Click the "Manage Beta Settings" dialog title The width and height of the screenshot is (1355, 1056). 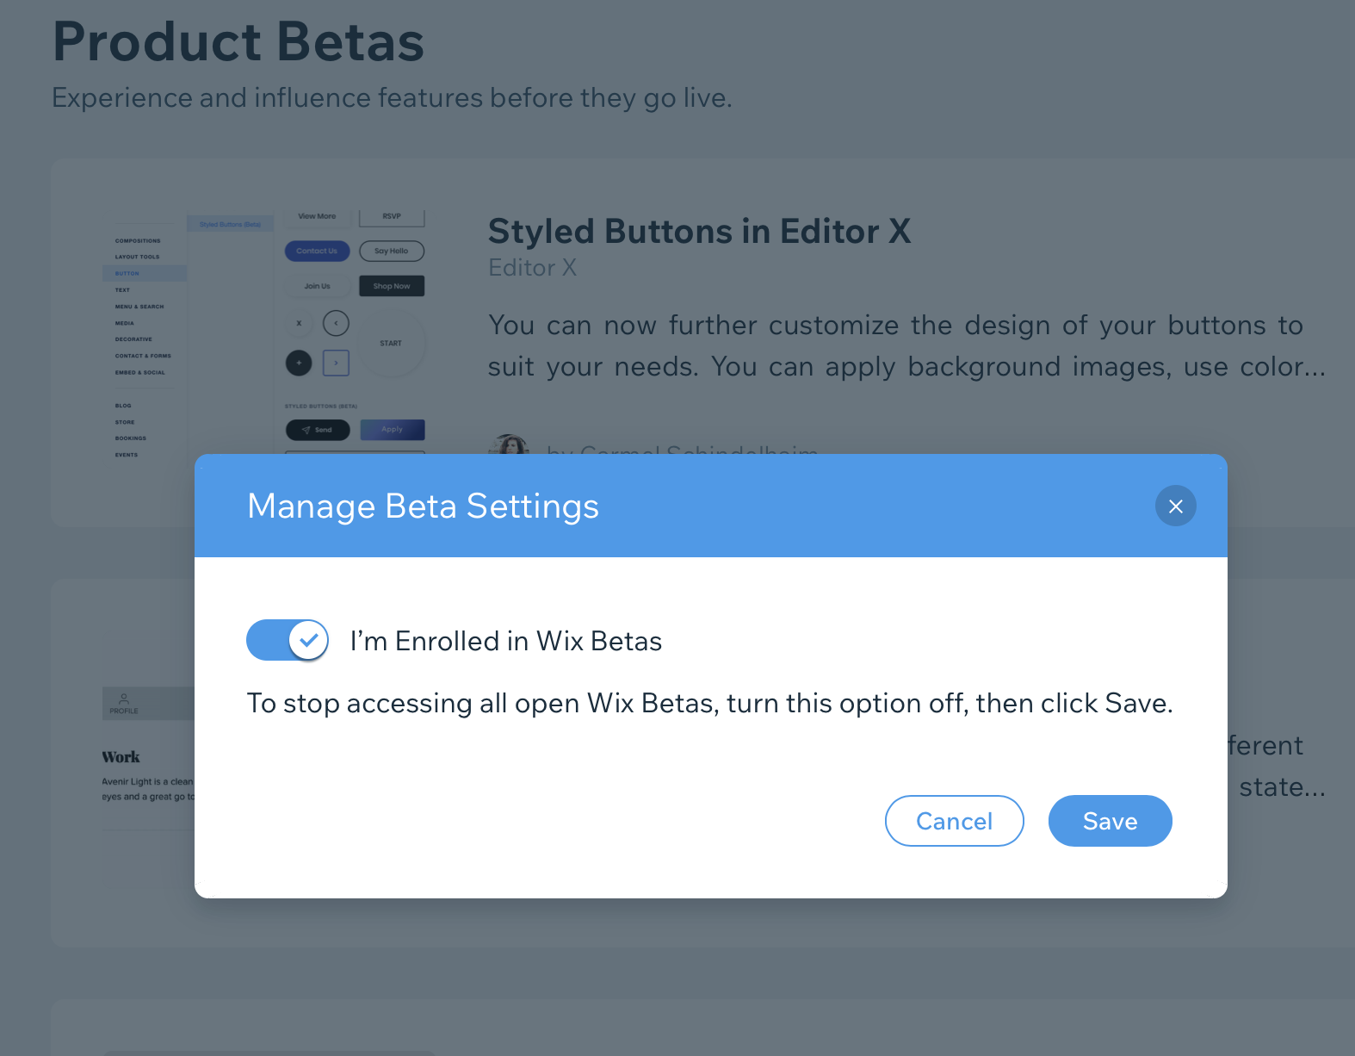tap(423, 506)
